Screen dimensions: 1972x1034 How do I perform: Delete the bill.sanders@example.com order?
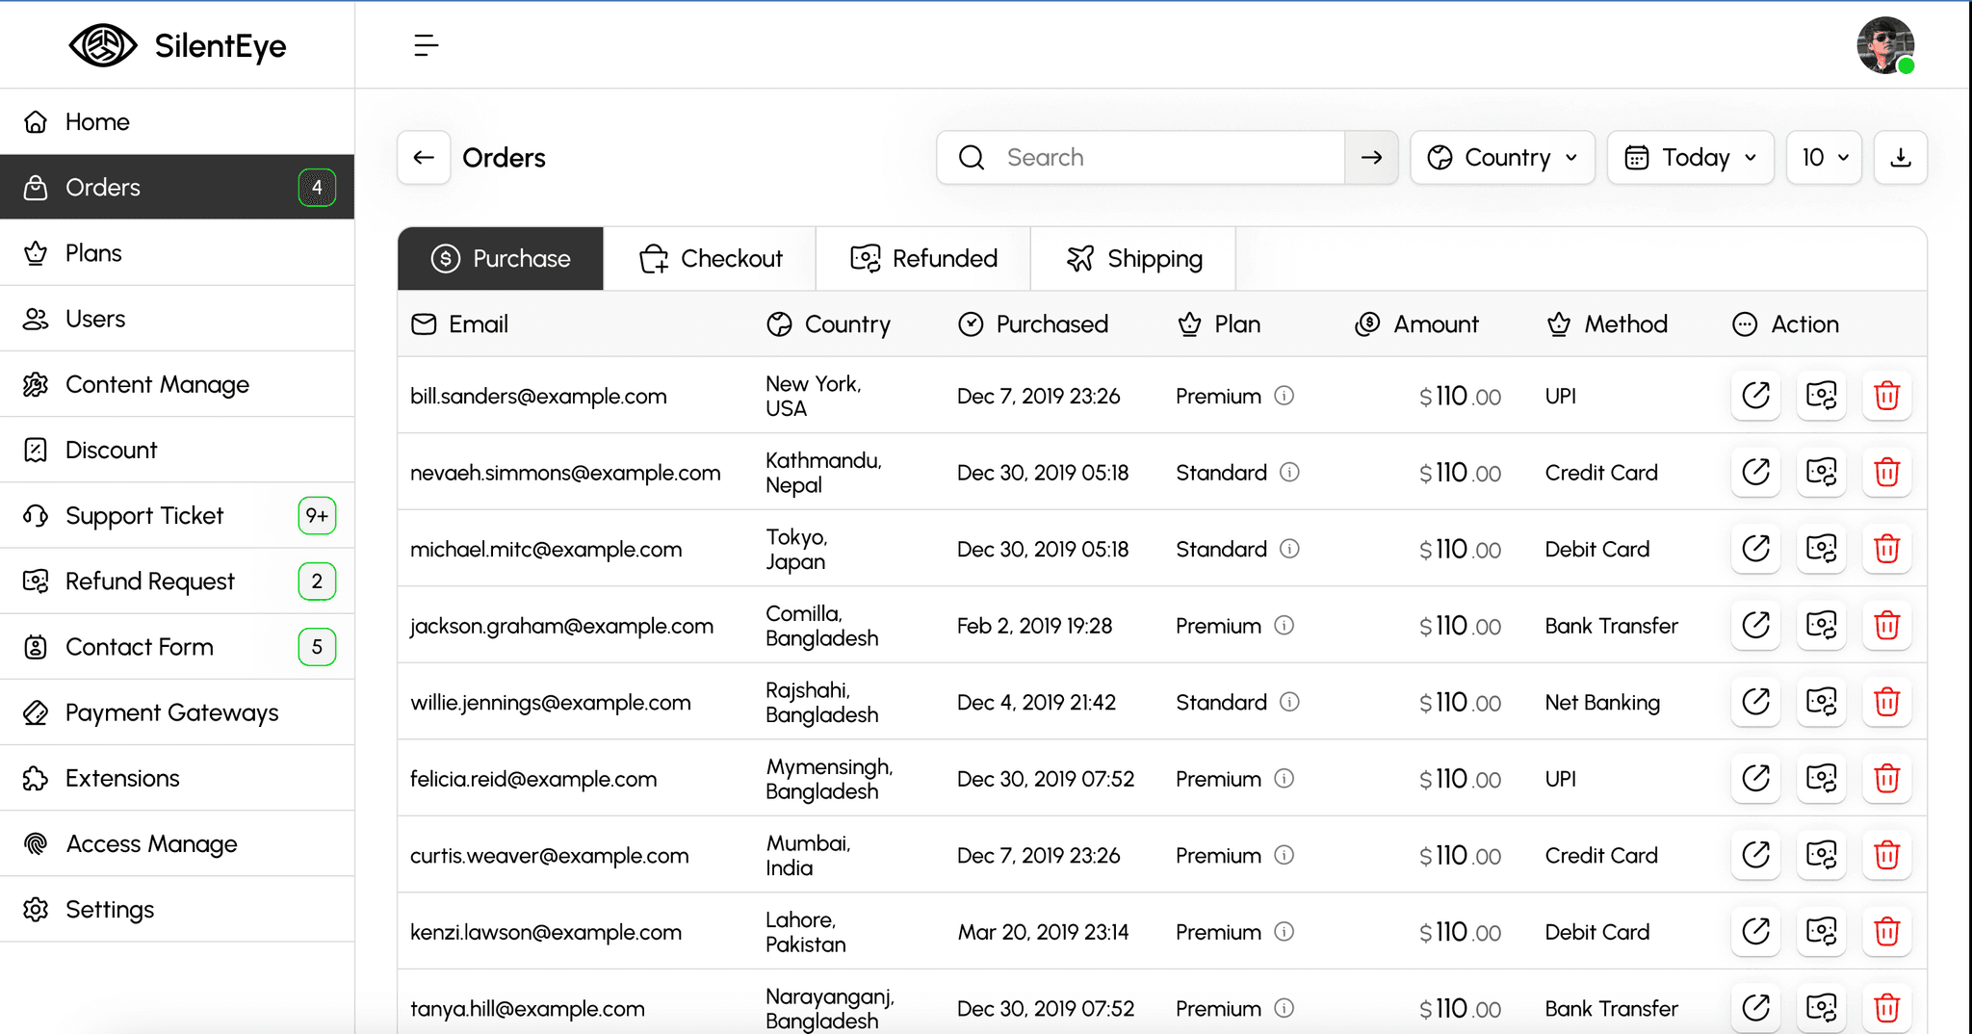point(1887,396)
